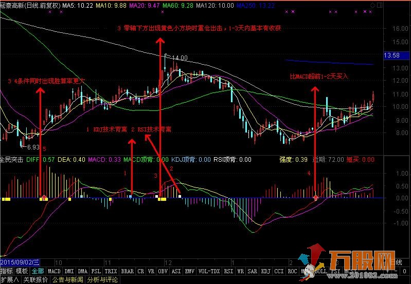
Task: Click the 2015/09/02/三 date label
Action: pos(20,262)
